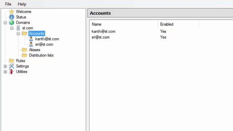Sort by the Enabled column header
This screenshot has height=131, width=233.
(x=178, y=24)
